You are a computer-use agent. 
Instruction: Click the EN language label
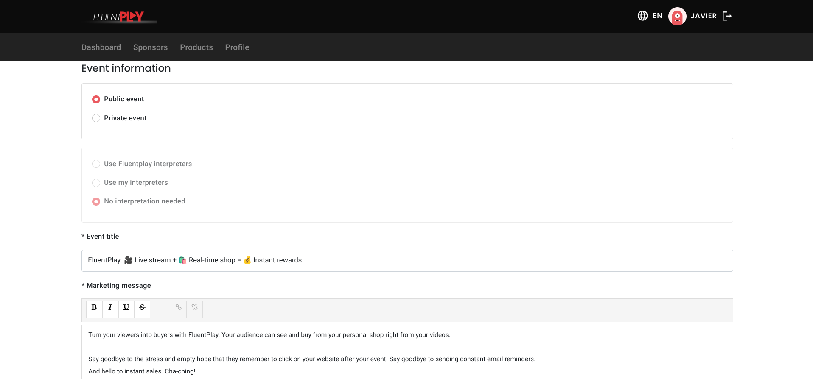tap(657, 16)
